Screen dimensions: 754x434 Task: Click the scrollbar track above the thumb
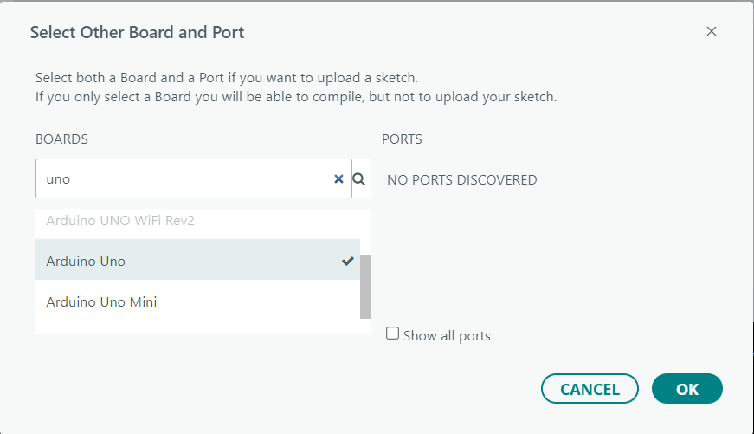coord(364,232)
